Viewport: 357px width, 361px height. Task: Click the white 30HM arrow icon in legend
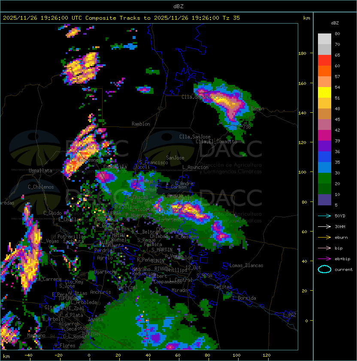324,227
